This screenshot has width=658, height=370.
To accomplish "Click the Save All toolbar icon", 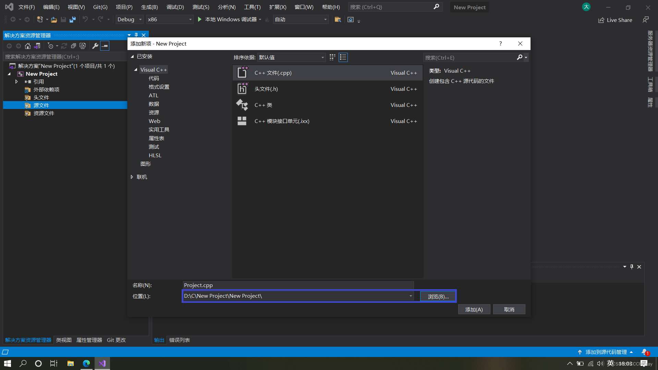I will click(x=73, y=20).
